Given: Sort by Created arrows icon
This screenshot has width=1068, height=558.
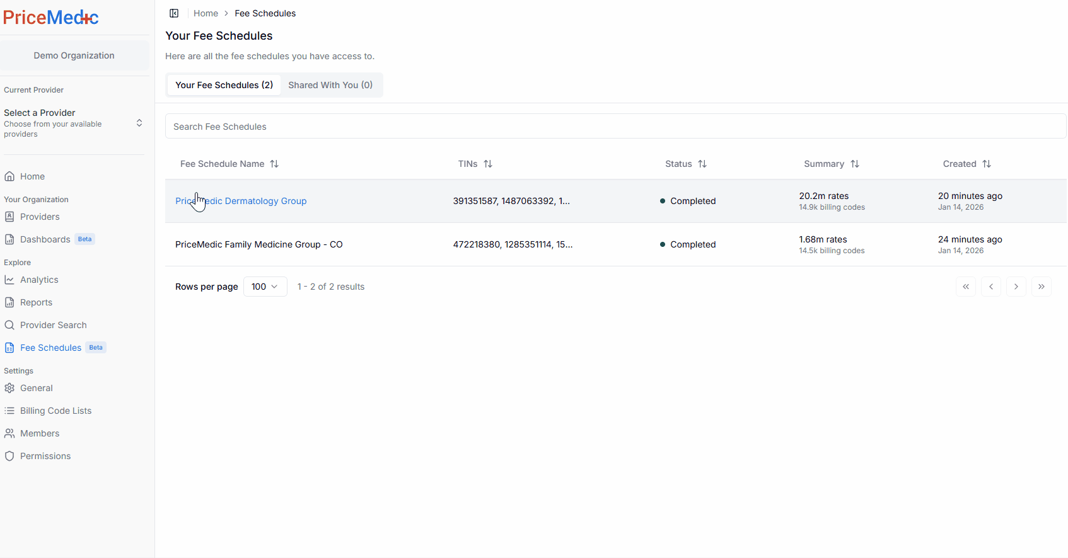Looking at the screenshot, I should 987,164.
